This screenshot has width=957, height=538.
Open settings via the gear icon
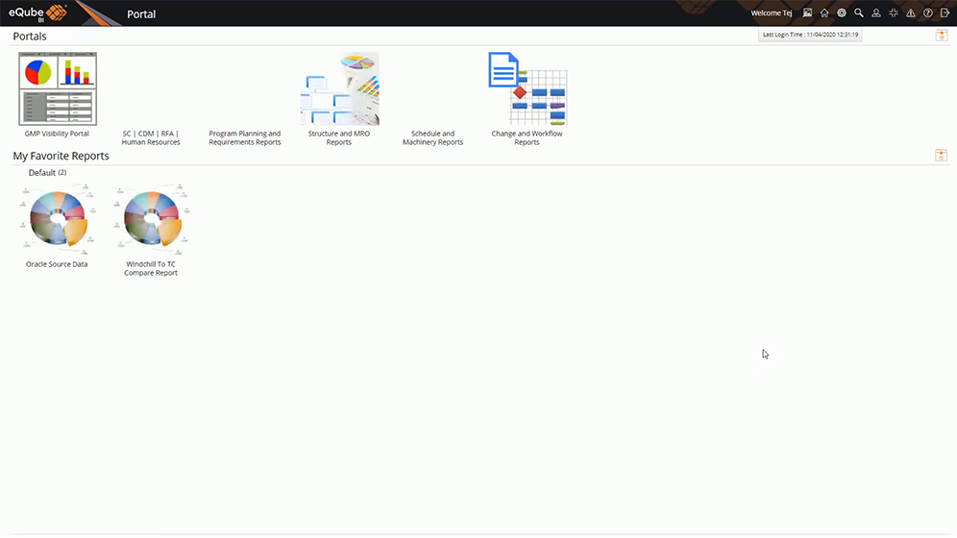click(x=842, y=13)
